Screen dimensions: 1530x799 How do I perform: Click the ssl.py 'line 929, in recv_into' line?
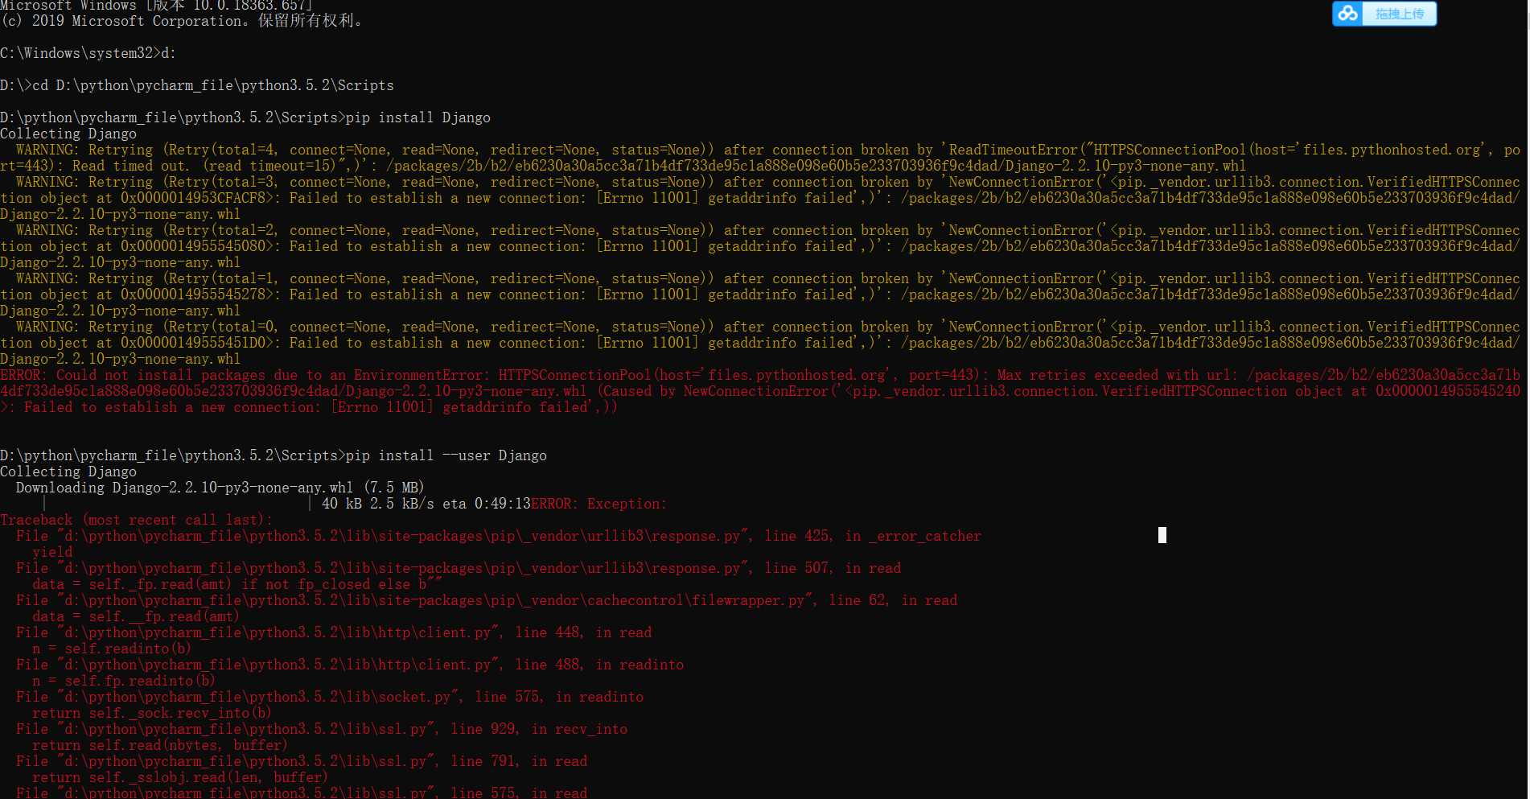[x=322, y=729]
